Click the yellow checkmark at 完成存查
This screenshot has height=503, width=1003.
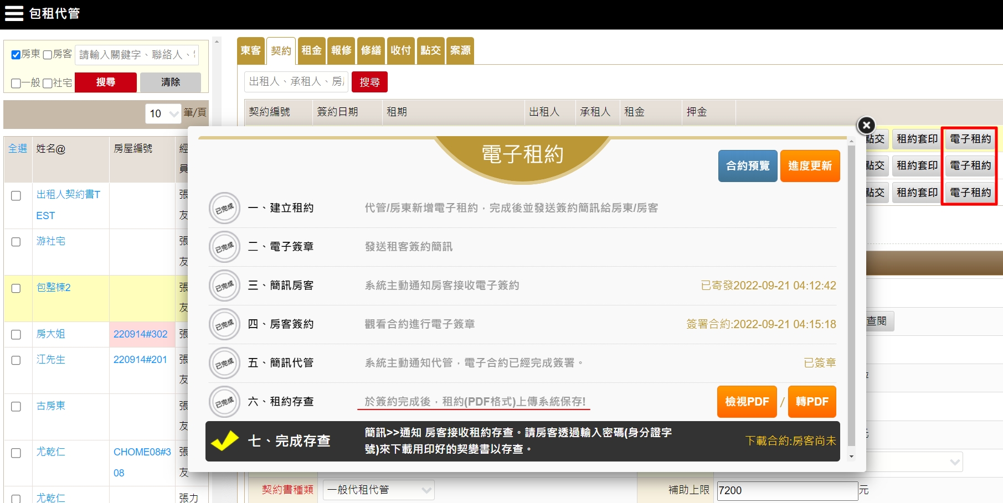[x=224, y=441]
